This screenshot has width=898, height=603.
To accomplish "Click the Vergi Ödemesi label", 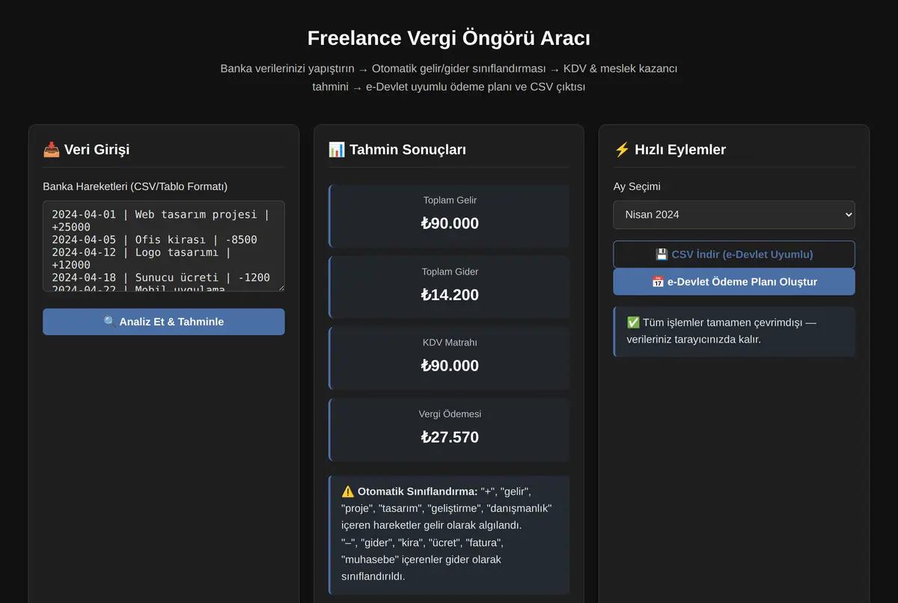I will (450, 414).
